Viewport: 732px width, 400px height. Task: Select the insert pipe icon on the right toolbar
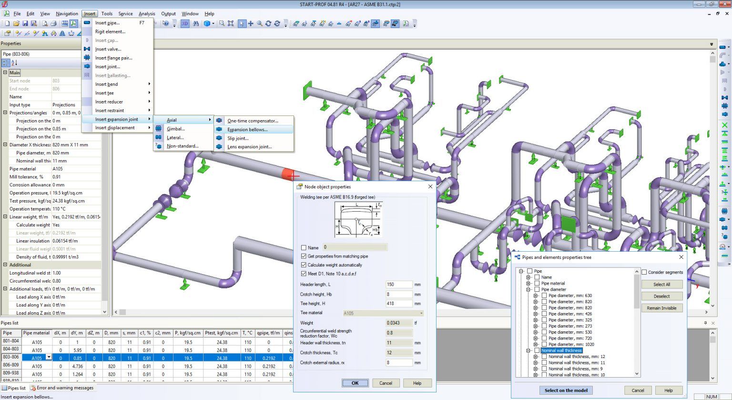(x=722, y=47)
